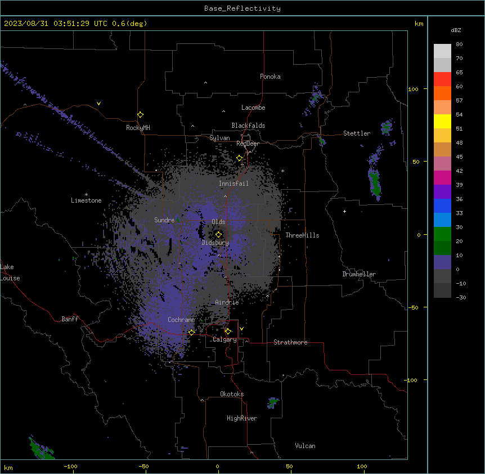Click the Olds town label
485x474 pixels.
(218, 222)
